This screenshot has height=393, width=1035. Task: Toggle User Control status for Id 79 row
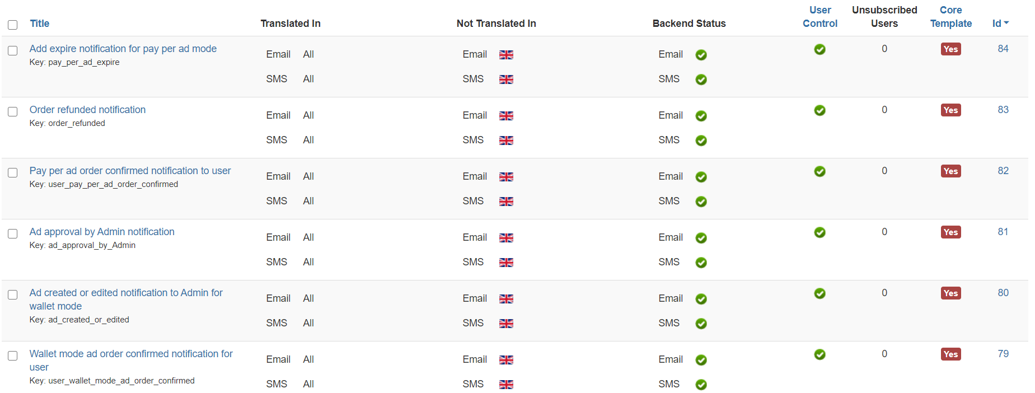819,354
